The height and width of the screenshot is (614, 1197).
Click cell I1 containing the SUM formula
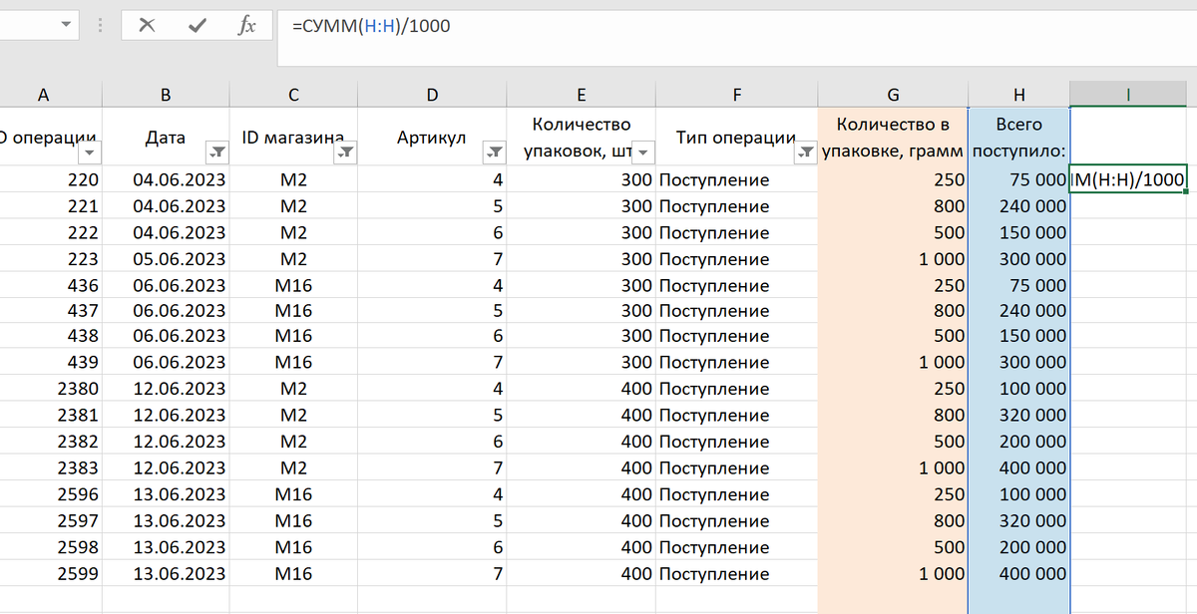[1125, 179]
